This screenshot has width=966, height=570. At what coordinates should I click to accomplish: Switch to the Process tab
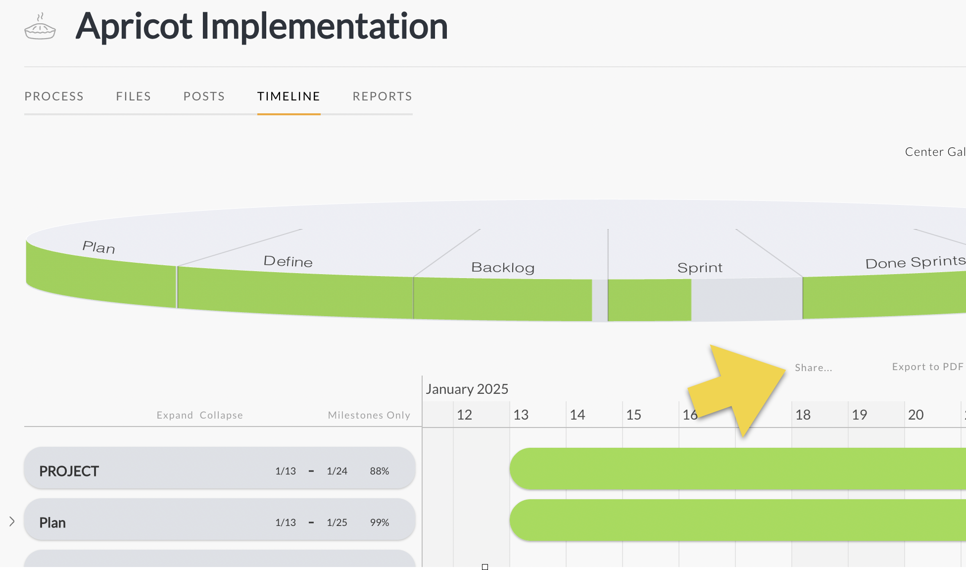point(54,96)
